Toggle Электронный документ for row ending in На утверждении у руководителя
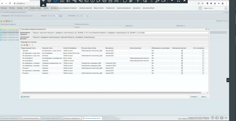Viewport: 236px width, 121px height. point(182,58)
